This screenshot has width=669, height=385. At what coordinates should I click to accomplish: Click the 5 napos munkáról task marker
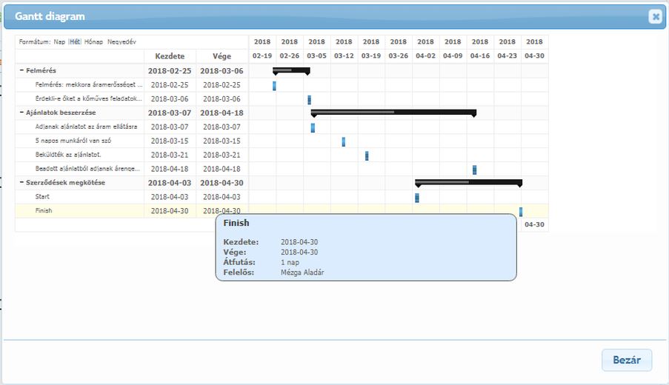tap(344, 141)
